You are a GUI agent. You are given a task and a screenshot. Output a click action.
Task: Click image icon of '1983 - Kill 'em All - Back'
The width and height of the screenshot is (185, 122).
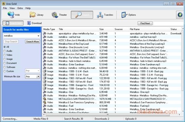coord(45,82)
